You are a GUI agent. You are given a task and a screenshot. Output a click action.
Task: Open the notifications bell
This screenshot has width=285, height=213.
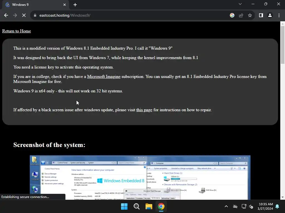coord(277,206)
